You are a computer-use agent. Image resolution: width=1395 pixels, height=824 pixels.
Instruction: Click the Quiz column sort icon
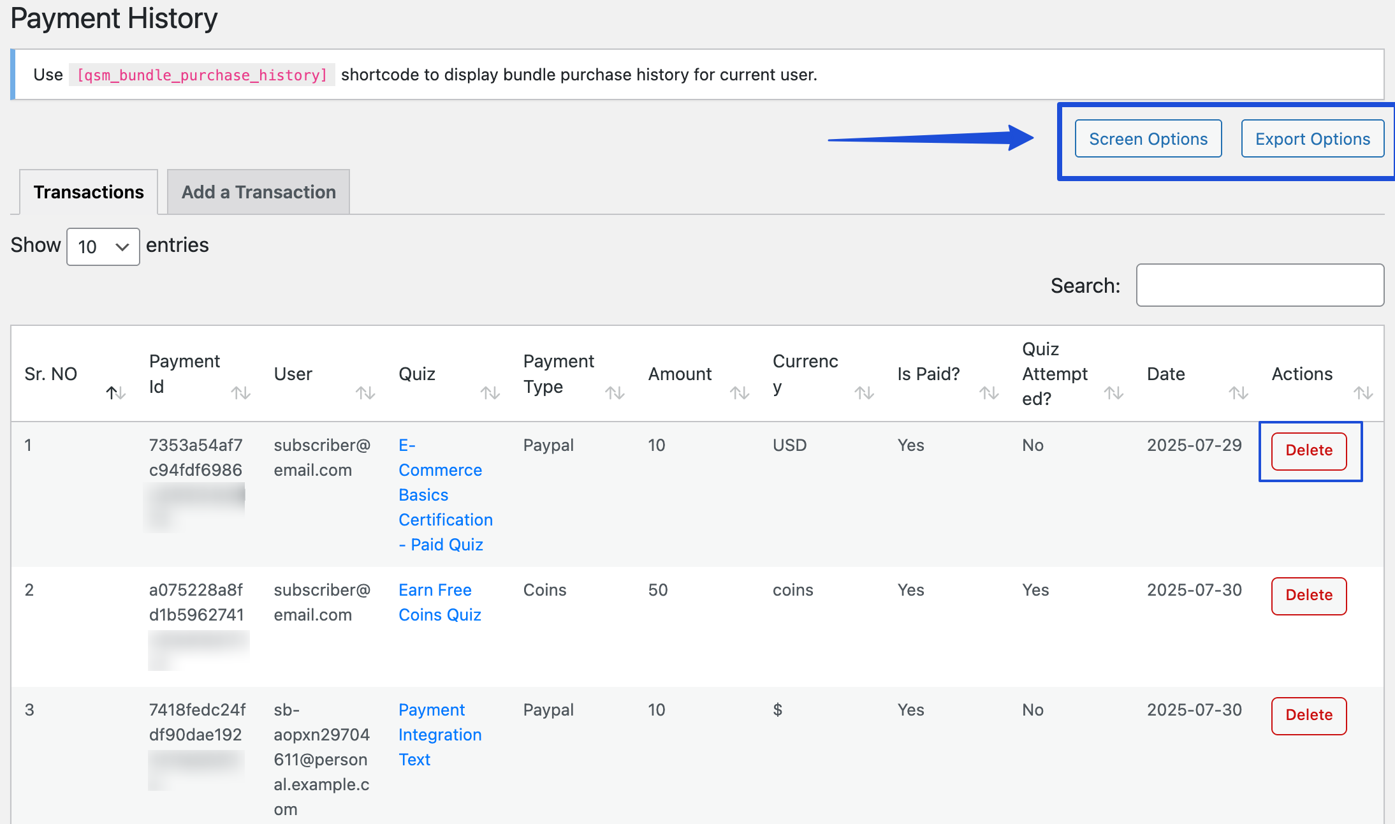pos(490,393)
